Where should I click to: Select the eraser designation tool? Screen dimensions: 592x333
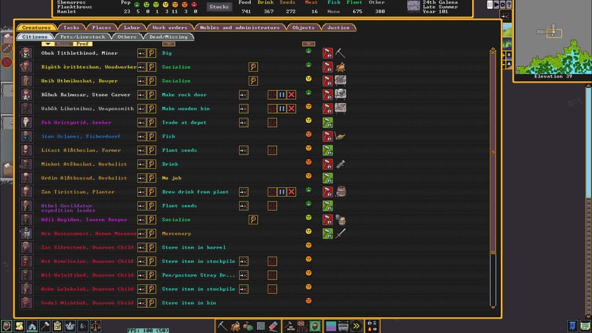pos(274,326)
